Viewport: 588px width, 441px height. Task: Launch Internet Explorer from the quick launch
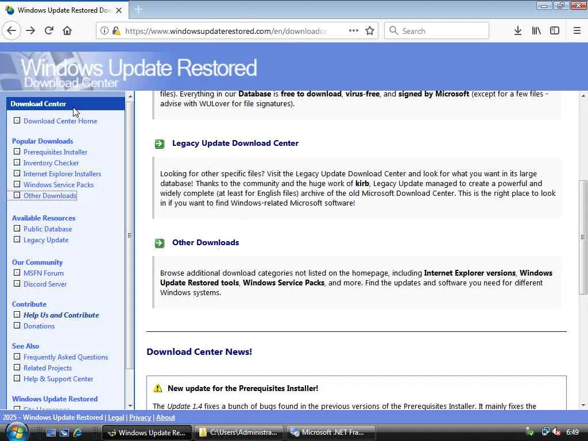78,432
